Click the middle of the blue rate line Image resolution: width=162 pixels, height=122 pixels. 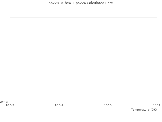pyautogui.click(x=83, y=47)
